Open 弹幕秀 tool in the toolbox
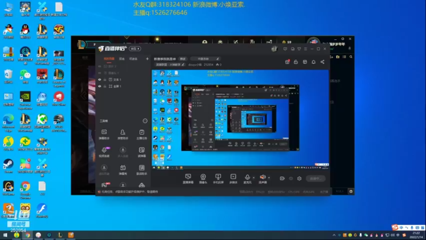Viewport: 426px width, 240px height. pos(123,170)
